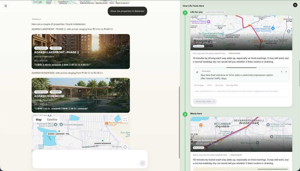Show previous small signal in Life for you card

click(x=281, y=72)
